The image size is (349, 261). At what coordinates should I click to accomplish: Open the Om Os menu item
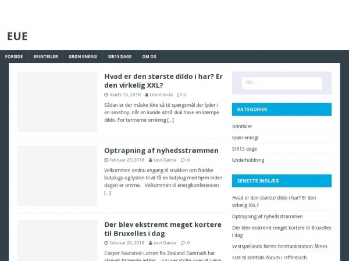(149, 57)
